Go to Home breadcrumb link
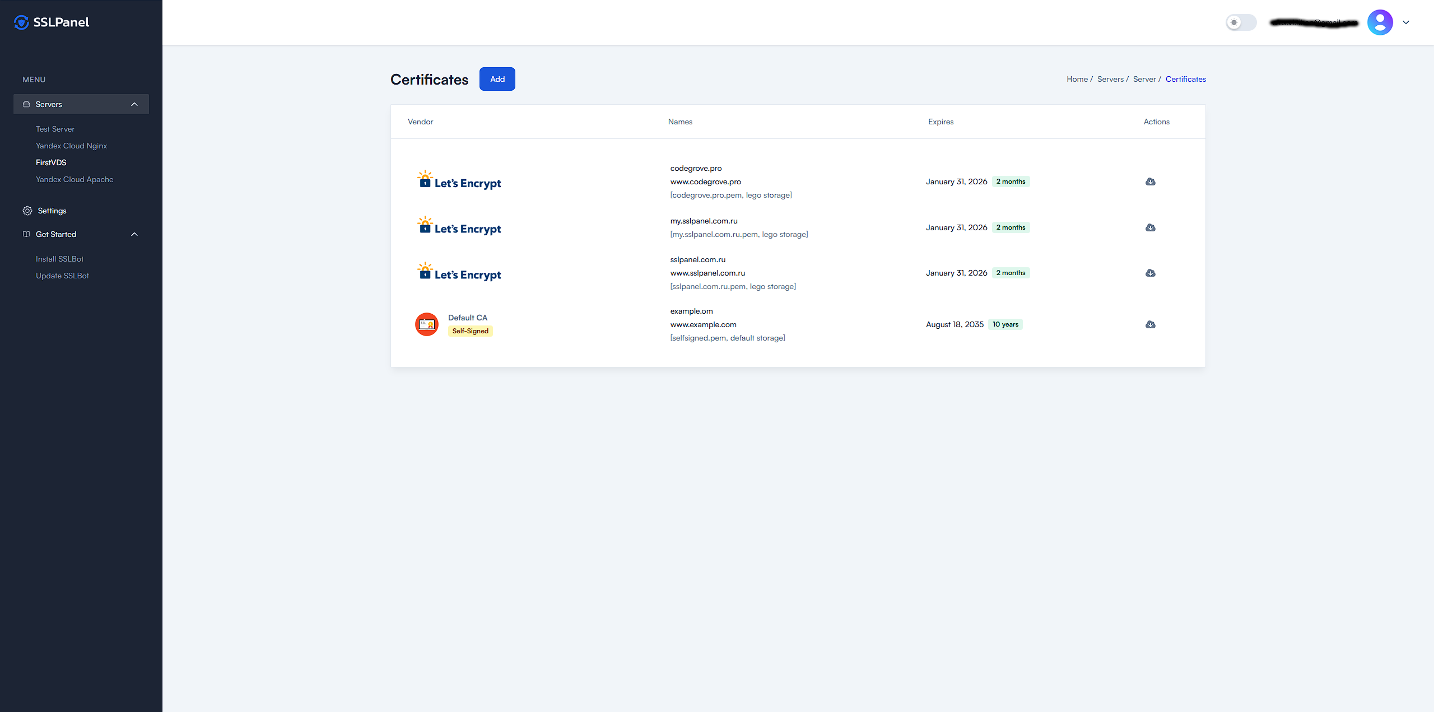This screenshot has width=1434, height=712. (1077, 79)
